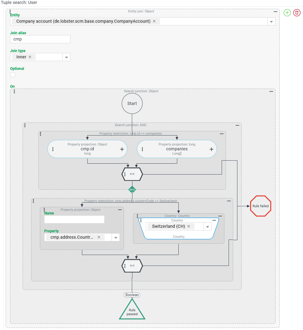
Task: Collapse the Entity join Object panel
Action: point(275,11)
